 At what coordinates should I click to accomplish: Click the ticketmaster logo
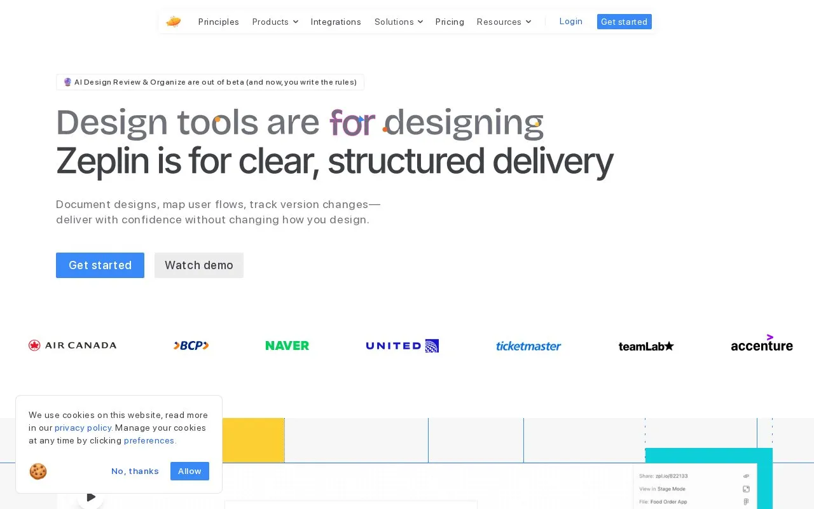[x=528, y=346]
